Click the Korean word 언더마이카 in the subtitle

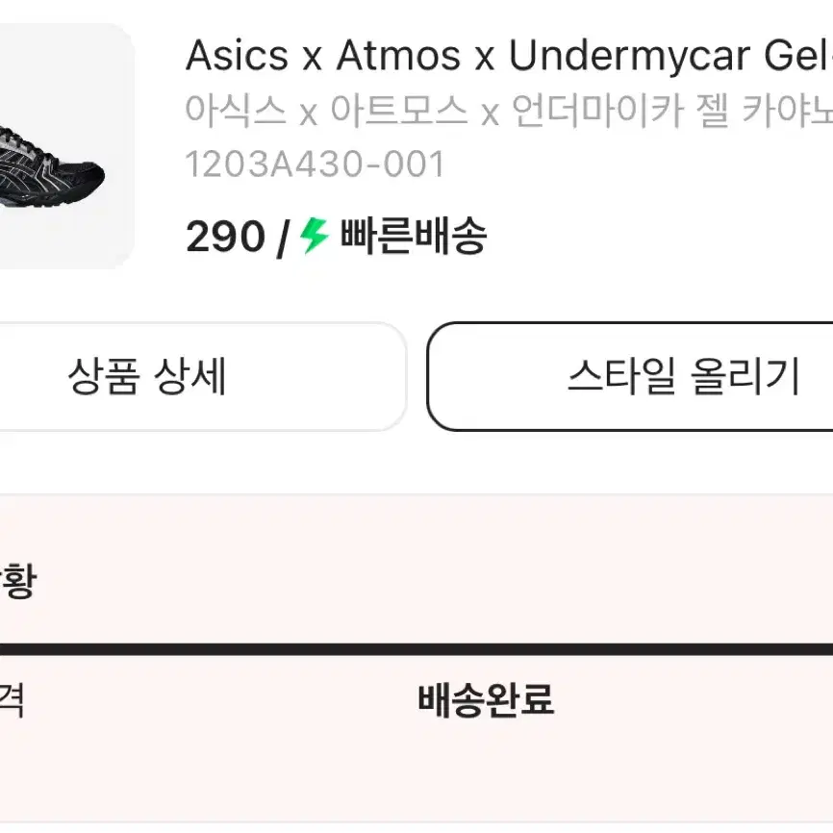(597, 111)
